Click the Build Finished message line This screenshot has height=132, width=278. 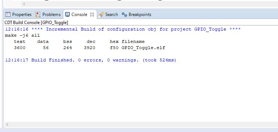tap(91, 60)
